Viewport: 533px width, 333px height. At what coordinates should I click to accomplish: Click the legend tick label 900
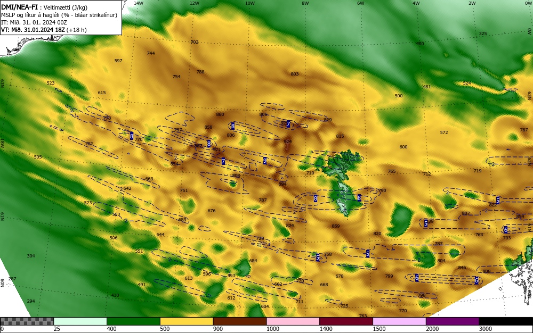click(x=218, y=329)
